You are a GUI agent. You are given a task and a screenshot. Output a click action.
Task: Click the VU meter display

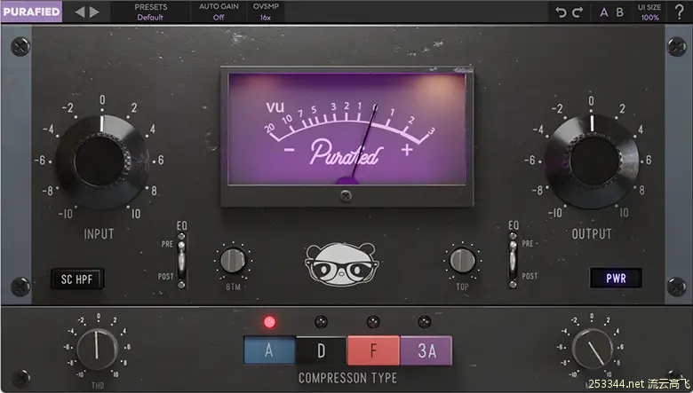[346, 129]
